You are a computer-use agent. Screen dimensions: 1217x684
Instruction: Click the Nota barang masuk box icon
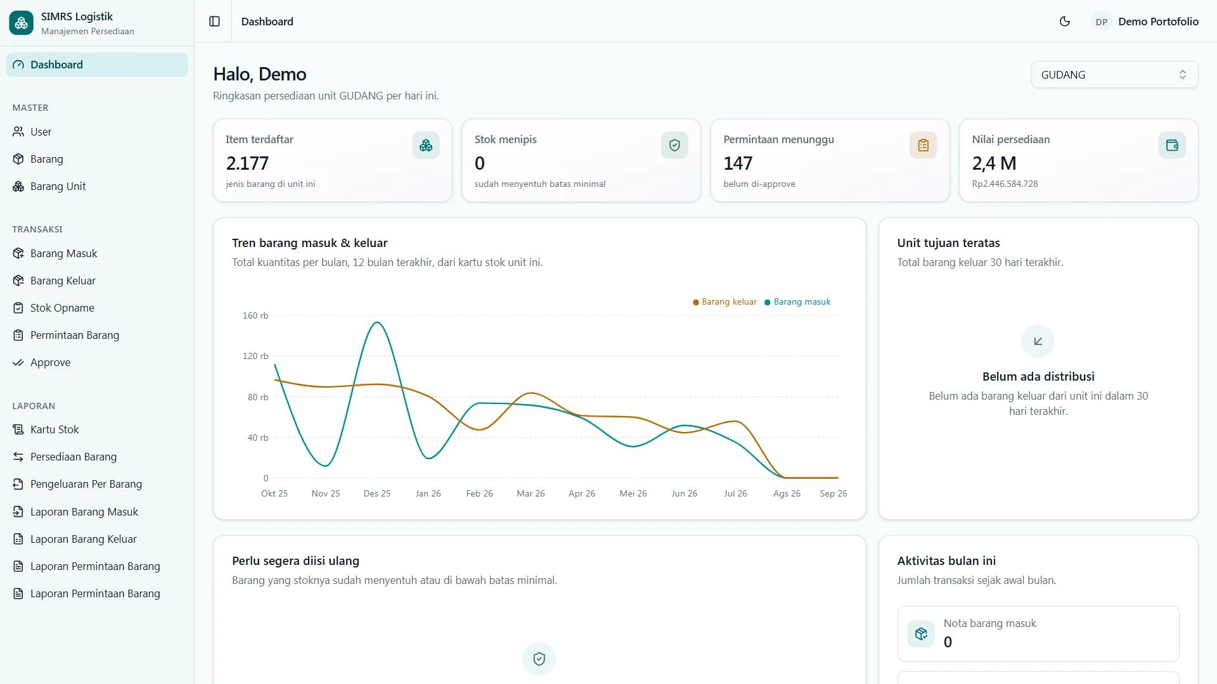921,633
